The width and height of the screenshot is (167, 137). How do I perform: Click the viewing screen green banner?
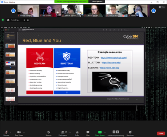pos(71,1)
